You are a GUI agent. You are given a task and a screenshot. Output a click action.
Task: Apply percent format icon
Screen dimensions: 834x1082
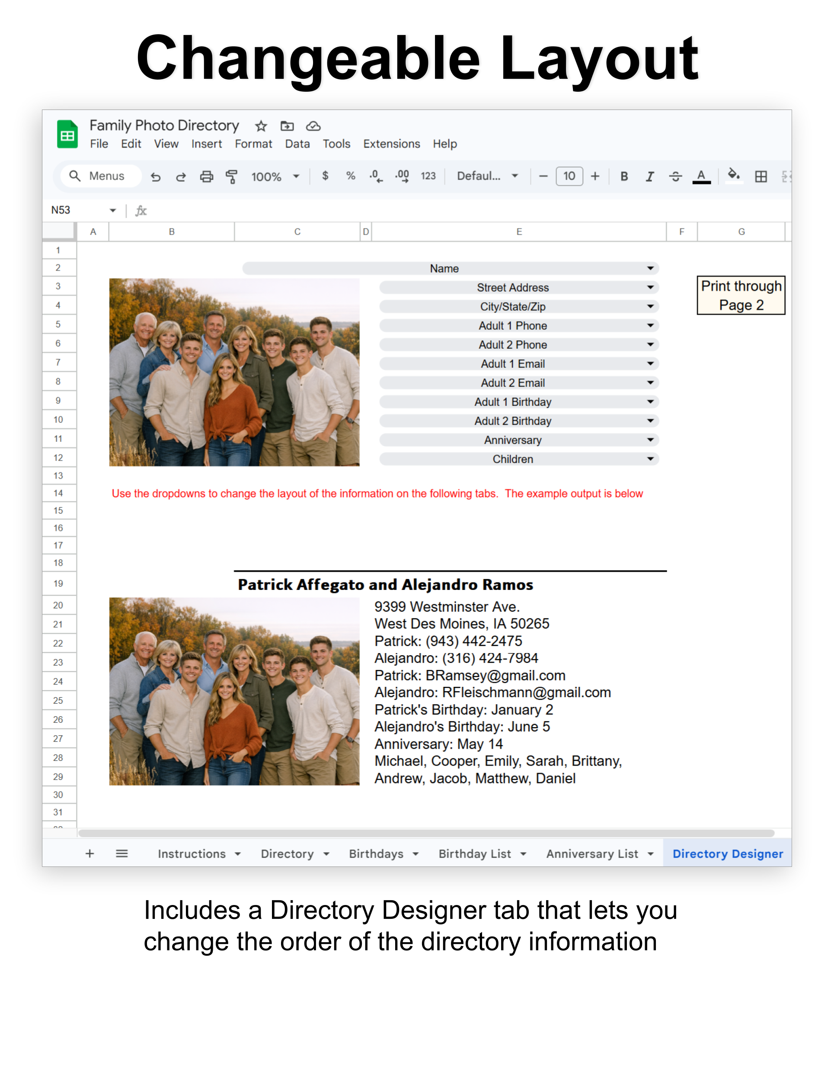point(351,176)
